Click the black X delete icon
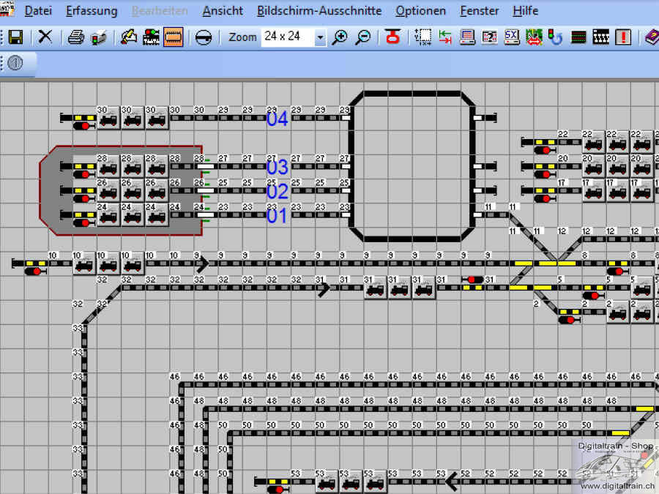Viewport: 659px width, 494px height. [x=45, y=37]
